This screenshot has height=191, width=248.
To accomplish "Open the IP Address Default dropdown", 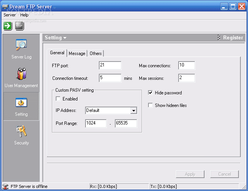I will click(134, 110).
